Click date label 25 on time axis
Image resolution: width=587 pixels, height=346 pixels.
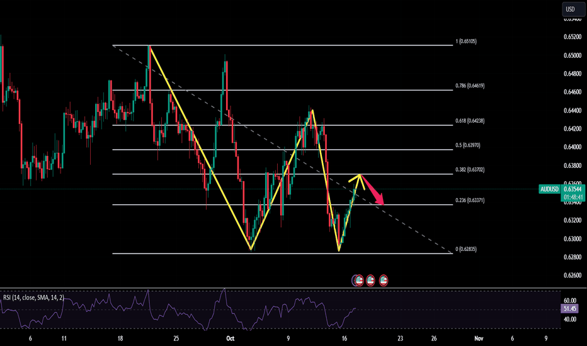[x=176, y=338]
